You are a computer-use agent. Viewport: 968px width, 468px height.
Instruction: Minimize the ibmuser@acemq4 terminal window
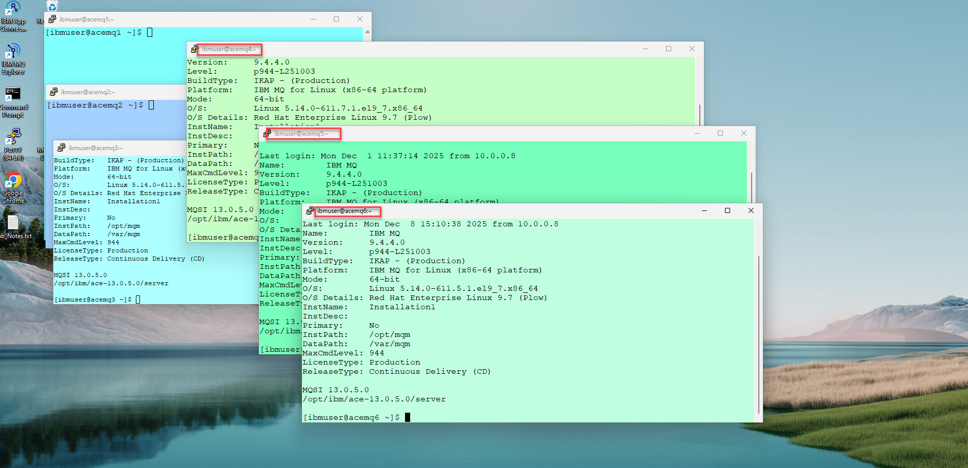[x=646, y=49]
